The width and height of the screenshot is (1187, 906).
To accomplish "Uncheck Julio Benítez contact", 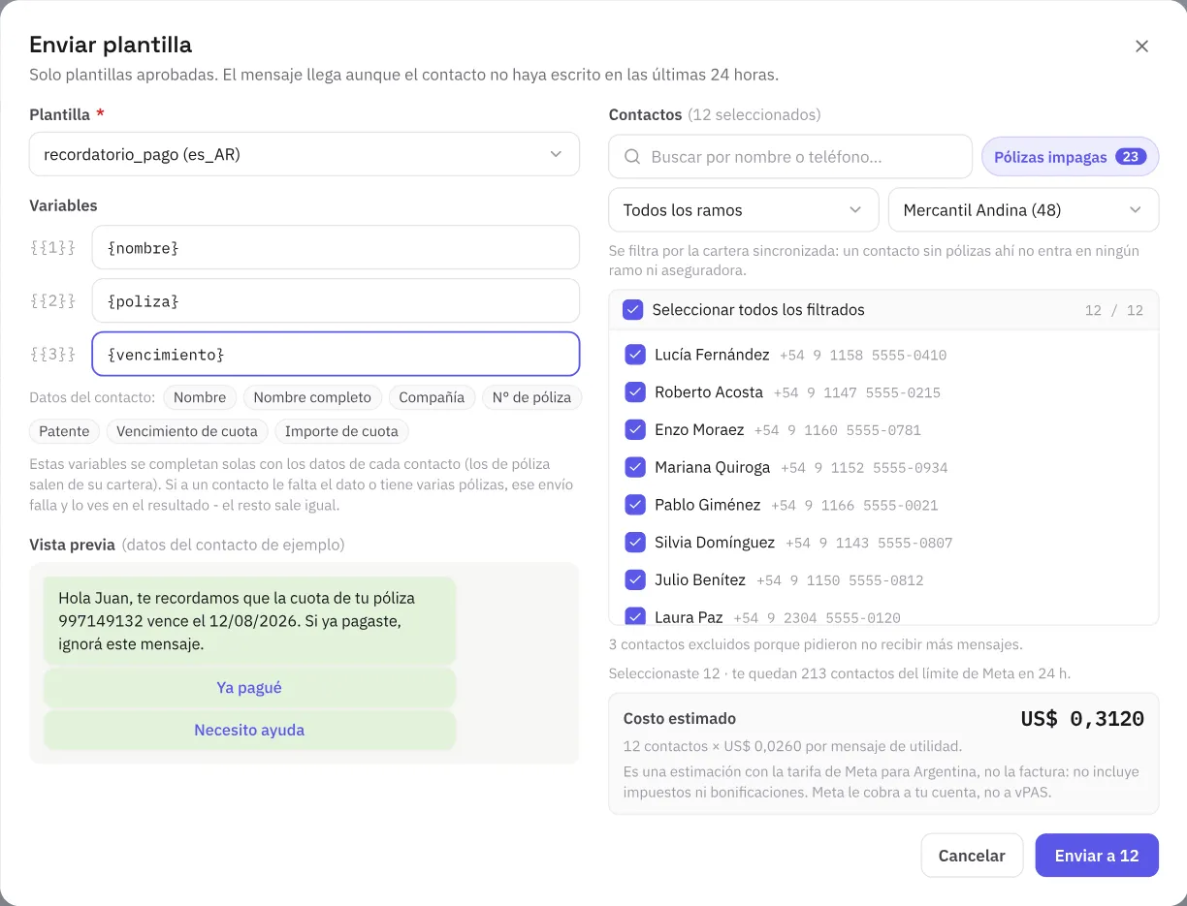I will pos(635,579).
